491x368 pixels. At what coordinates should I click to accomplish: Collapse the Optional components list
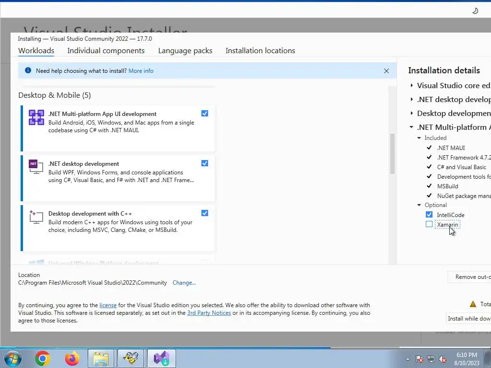pos(419,205)
